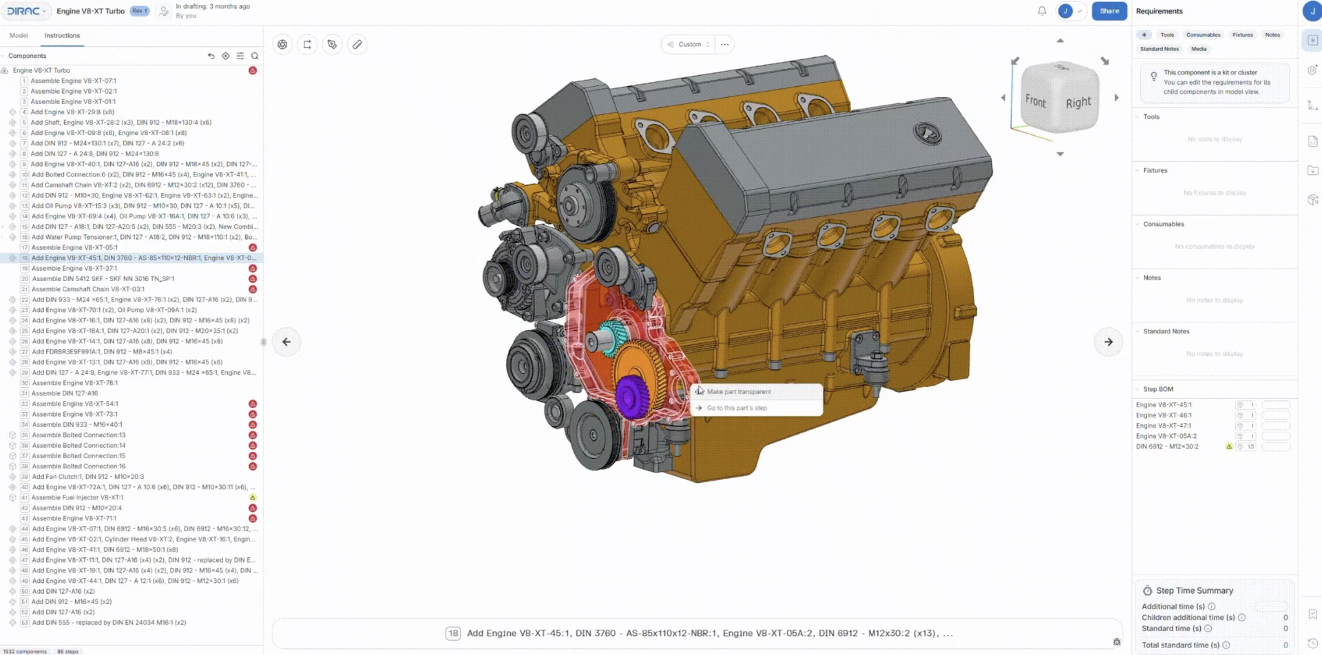Collapse the Consumables requirements section
Image resolution: width=1322 pixels, height=655 pixels.
pyautogui.click(x=1137, y=224)
